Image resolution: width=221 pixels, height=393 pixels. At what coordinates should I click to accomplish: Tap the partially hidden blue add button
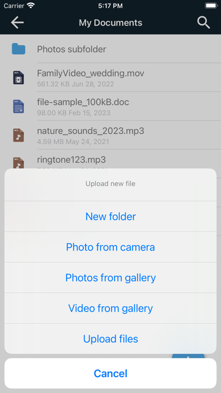[x=188, y=356]
